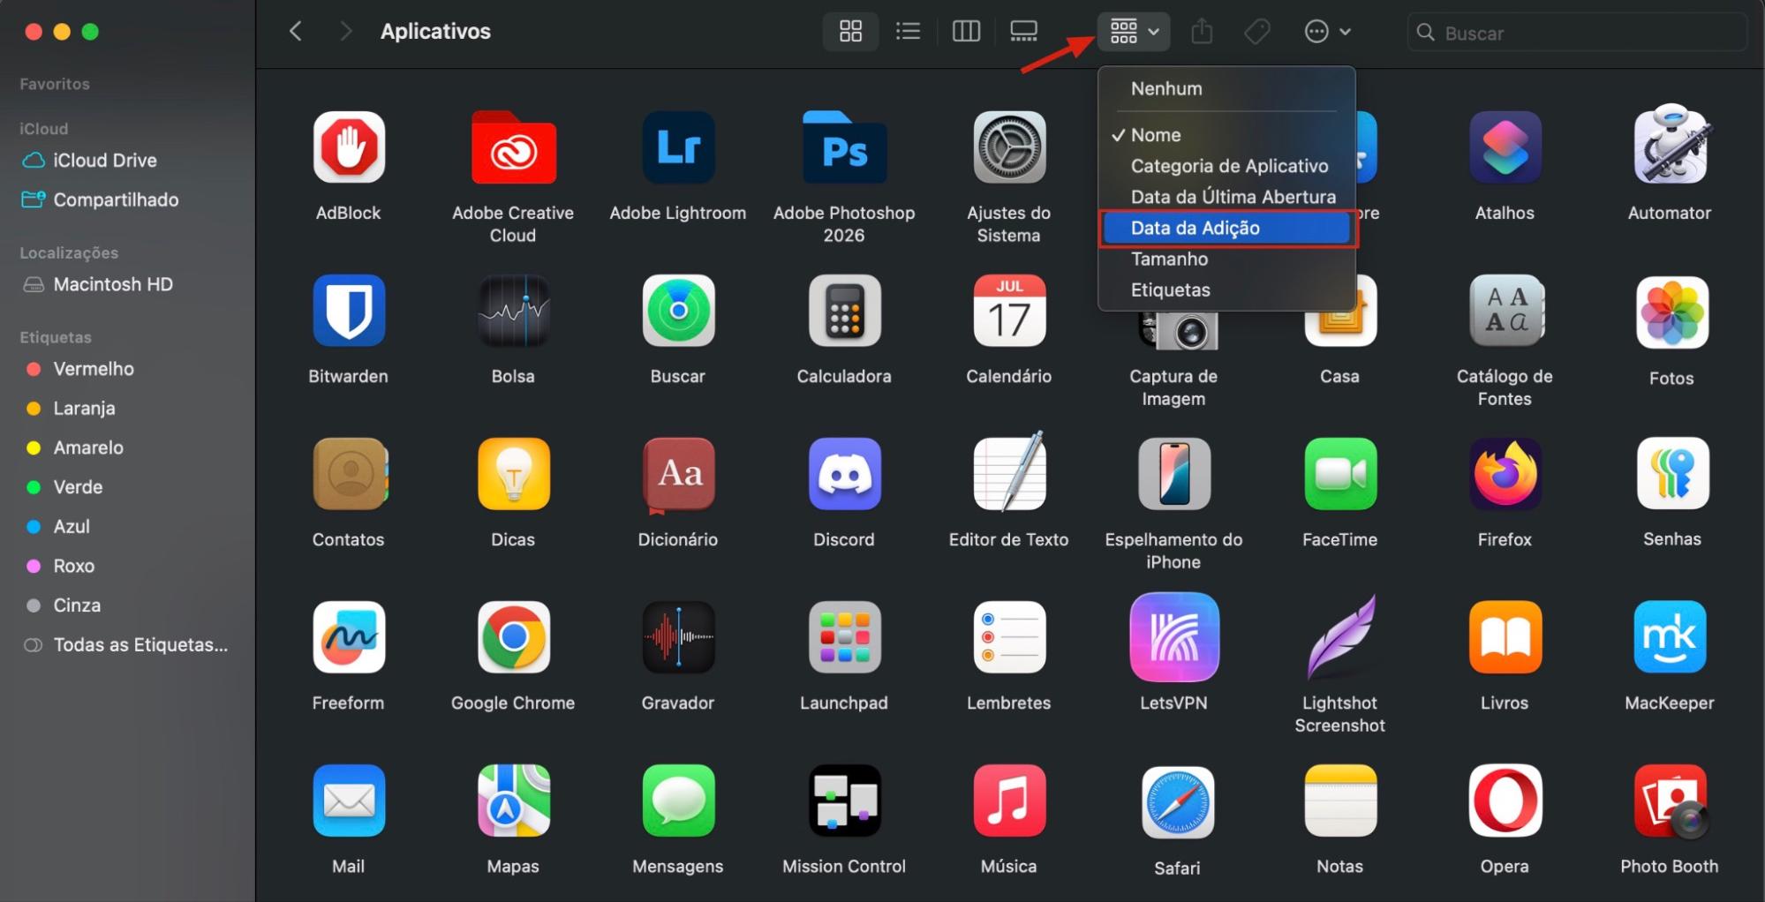Select the Calculadora app icon
The image size is (1765, 902).
point(844,310)
